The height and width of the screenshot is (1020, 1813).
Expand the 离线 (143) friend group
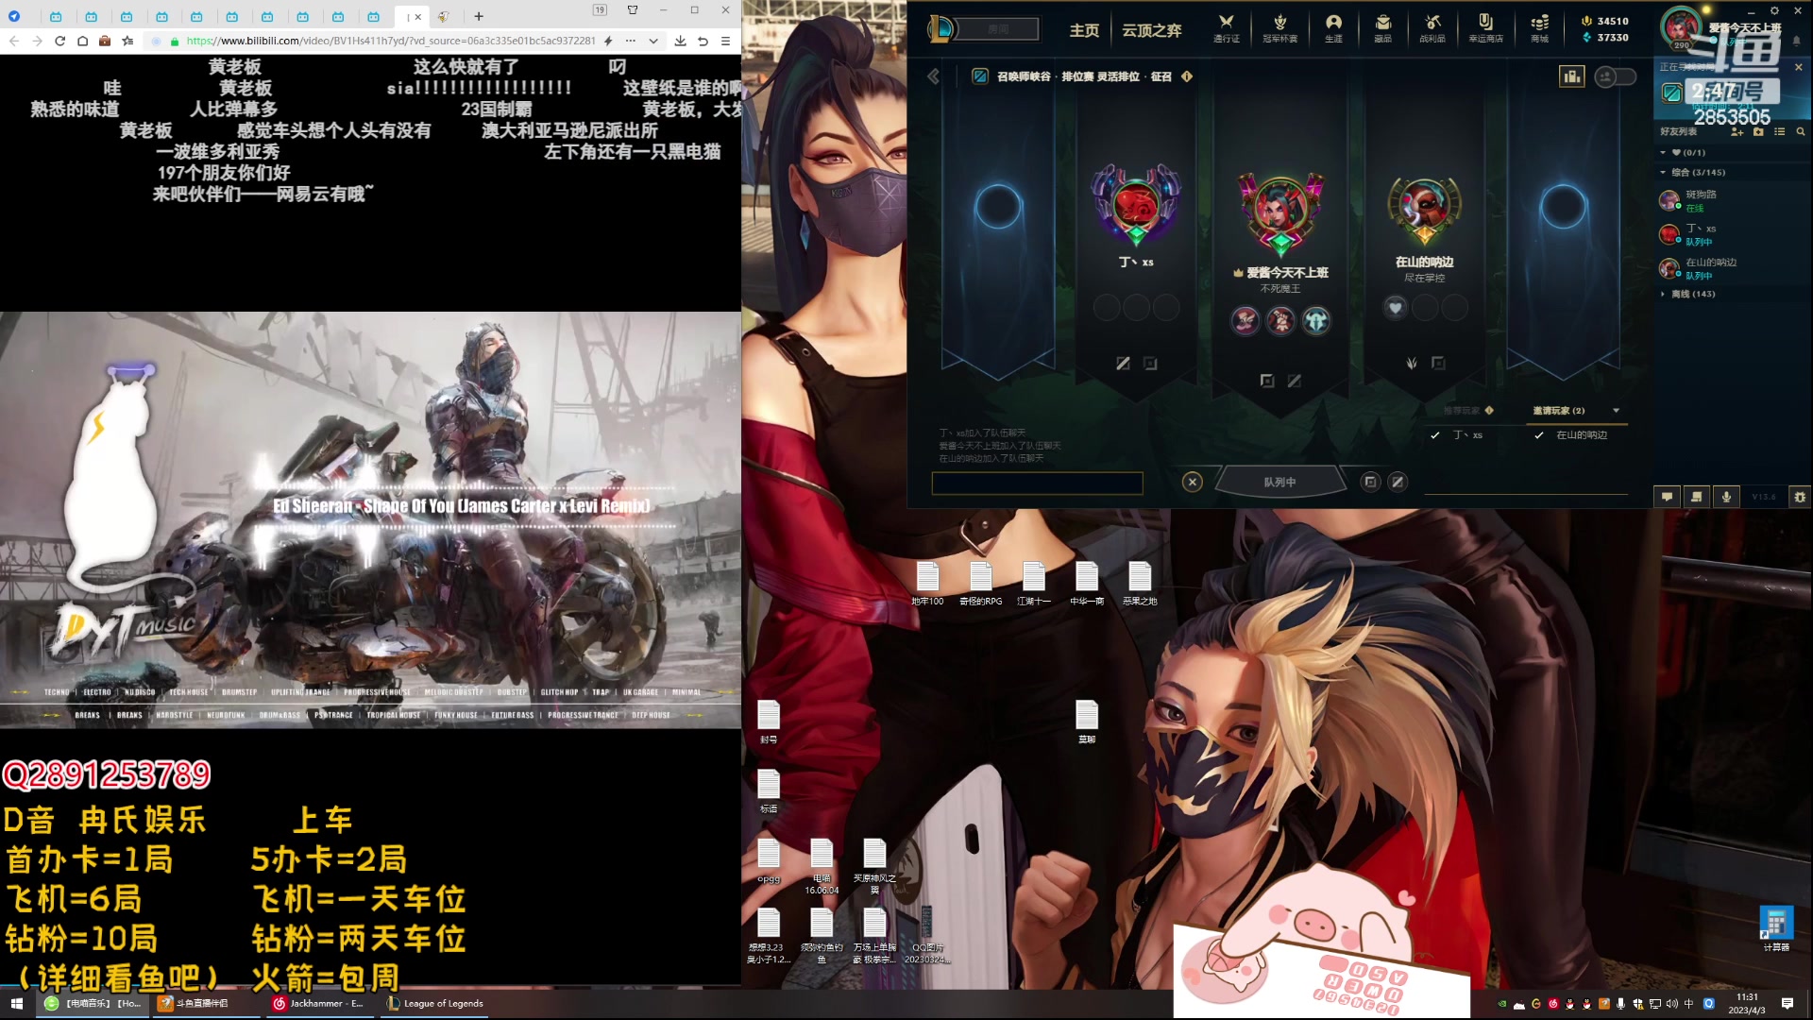pyautogui.click(x=1663, y=294)
